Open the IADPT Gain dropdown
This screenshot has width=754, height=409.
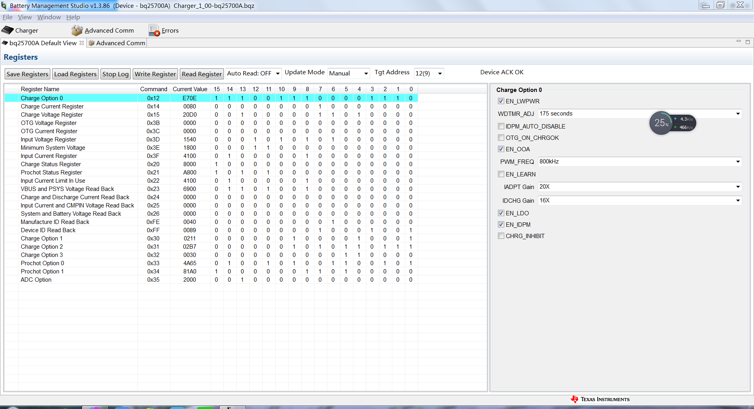click(640, 187)
